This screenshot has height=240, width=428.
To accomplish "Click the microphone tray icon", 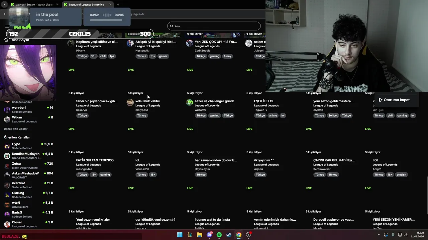I will coord(393,235).
